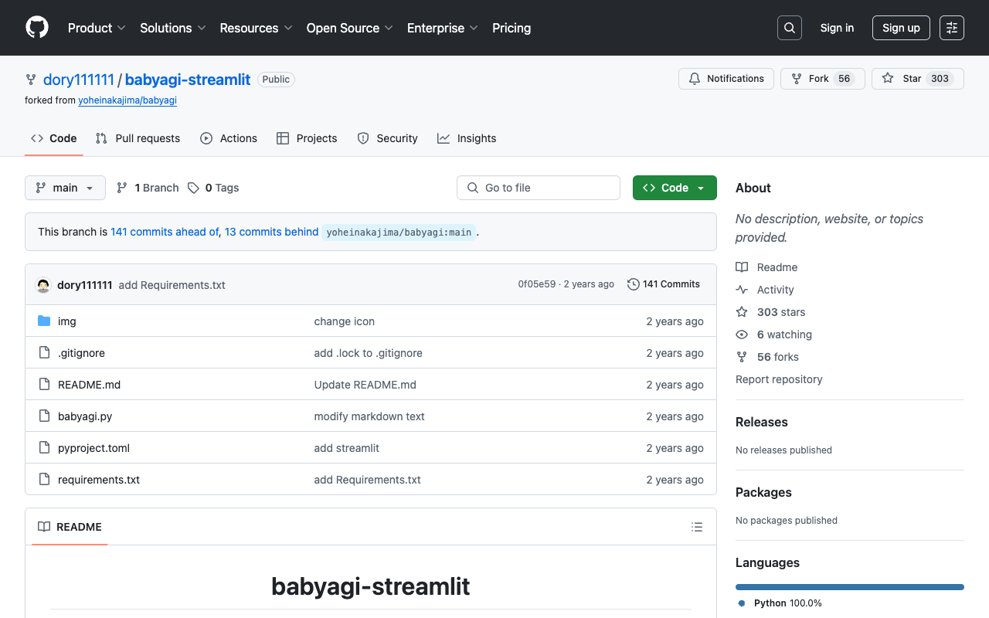The width and height of the screenshot is (989, 618).
Task: Expand the Open Source menu
Action: [x=350, y=28]
